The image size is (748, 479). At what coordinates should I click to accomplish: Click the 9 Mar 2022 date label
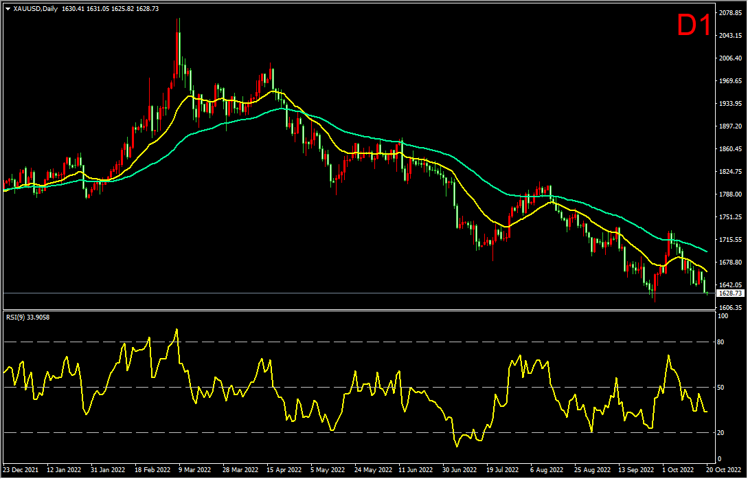pos(195,470)
